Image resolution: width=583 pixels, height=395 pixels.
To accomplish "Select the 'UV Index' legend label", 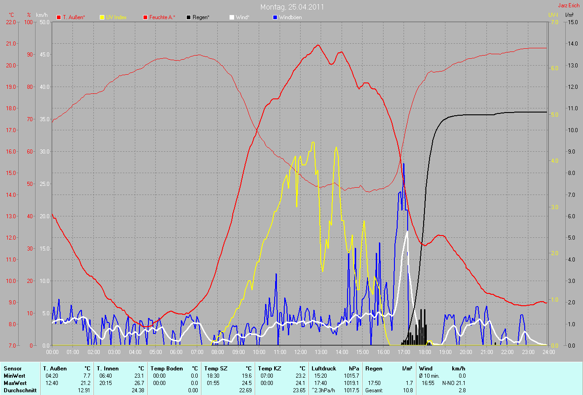I will (x=116, y=17).
